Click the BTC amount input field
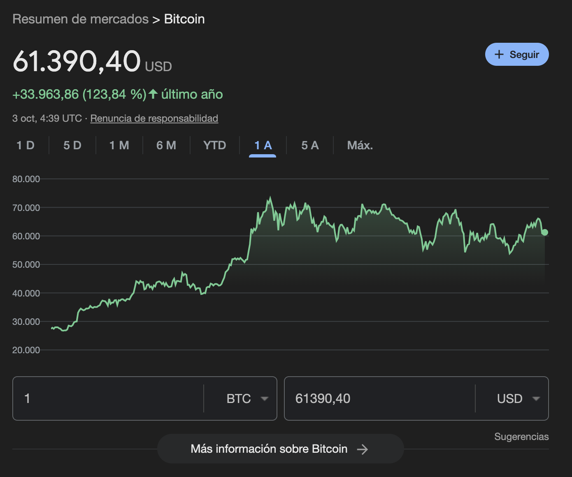 (x=108, y=398)
